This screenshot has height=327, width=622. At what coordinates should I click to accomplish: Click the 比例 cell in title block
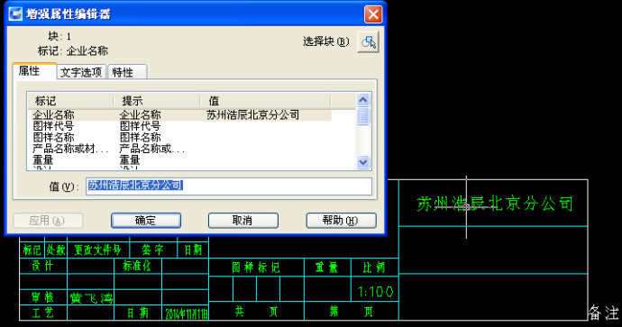(x=374, y=268)
